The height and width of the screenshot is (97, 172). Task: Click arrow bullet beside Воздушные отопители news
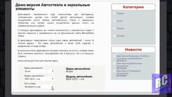[114, 56]
